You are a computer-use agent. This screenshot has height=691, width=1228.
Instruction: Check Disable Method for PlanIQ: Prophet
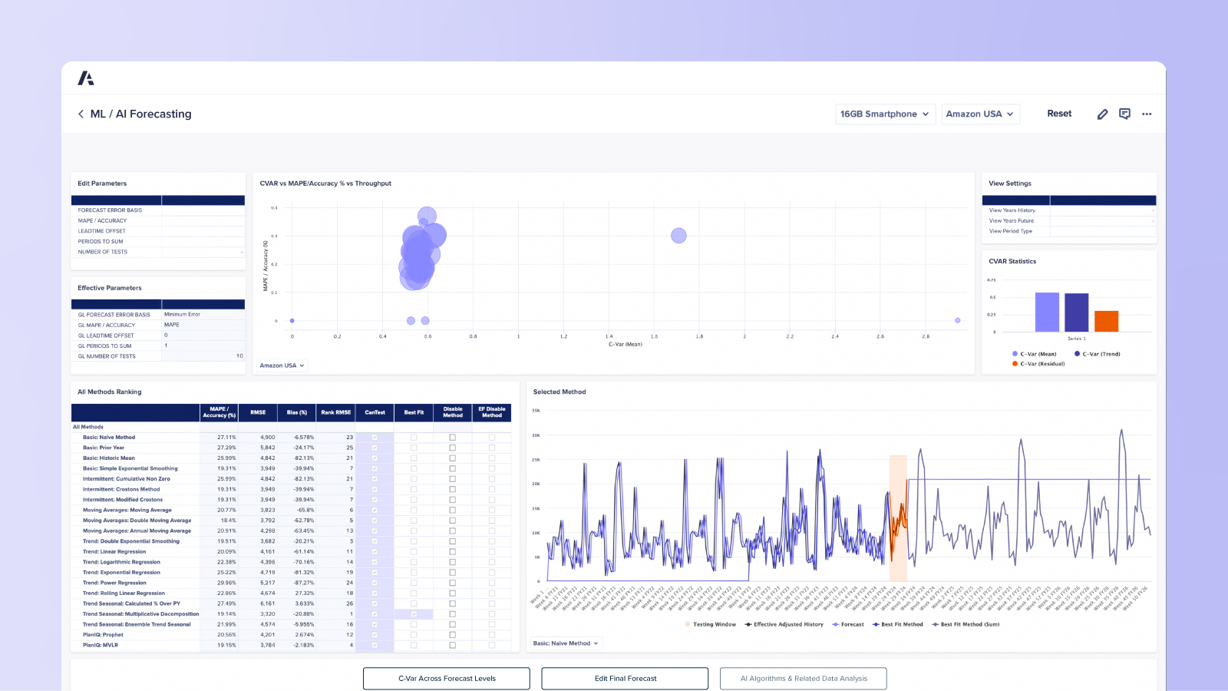pos(453,635)
